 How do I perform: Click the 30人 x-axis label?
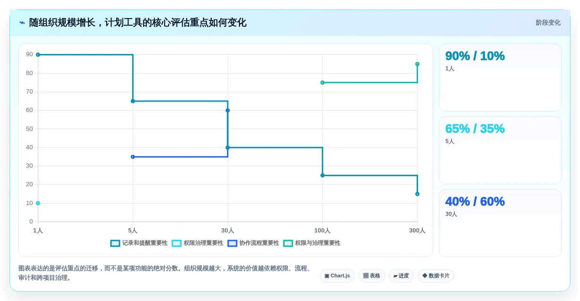(228, 231)
